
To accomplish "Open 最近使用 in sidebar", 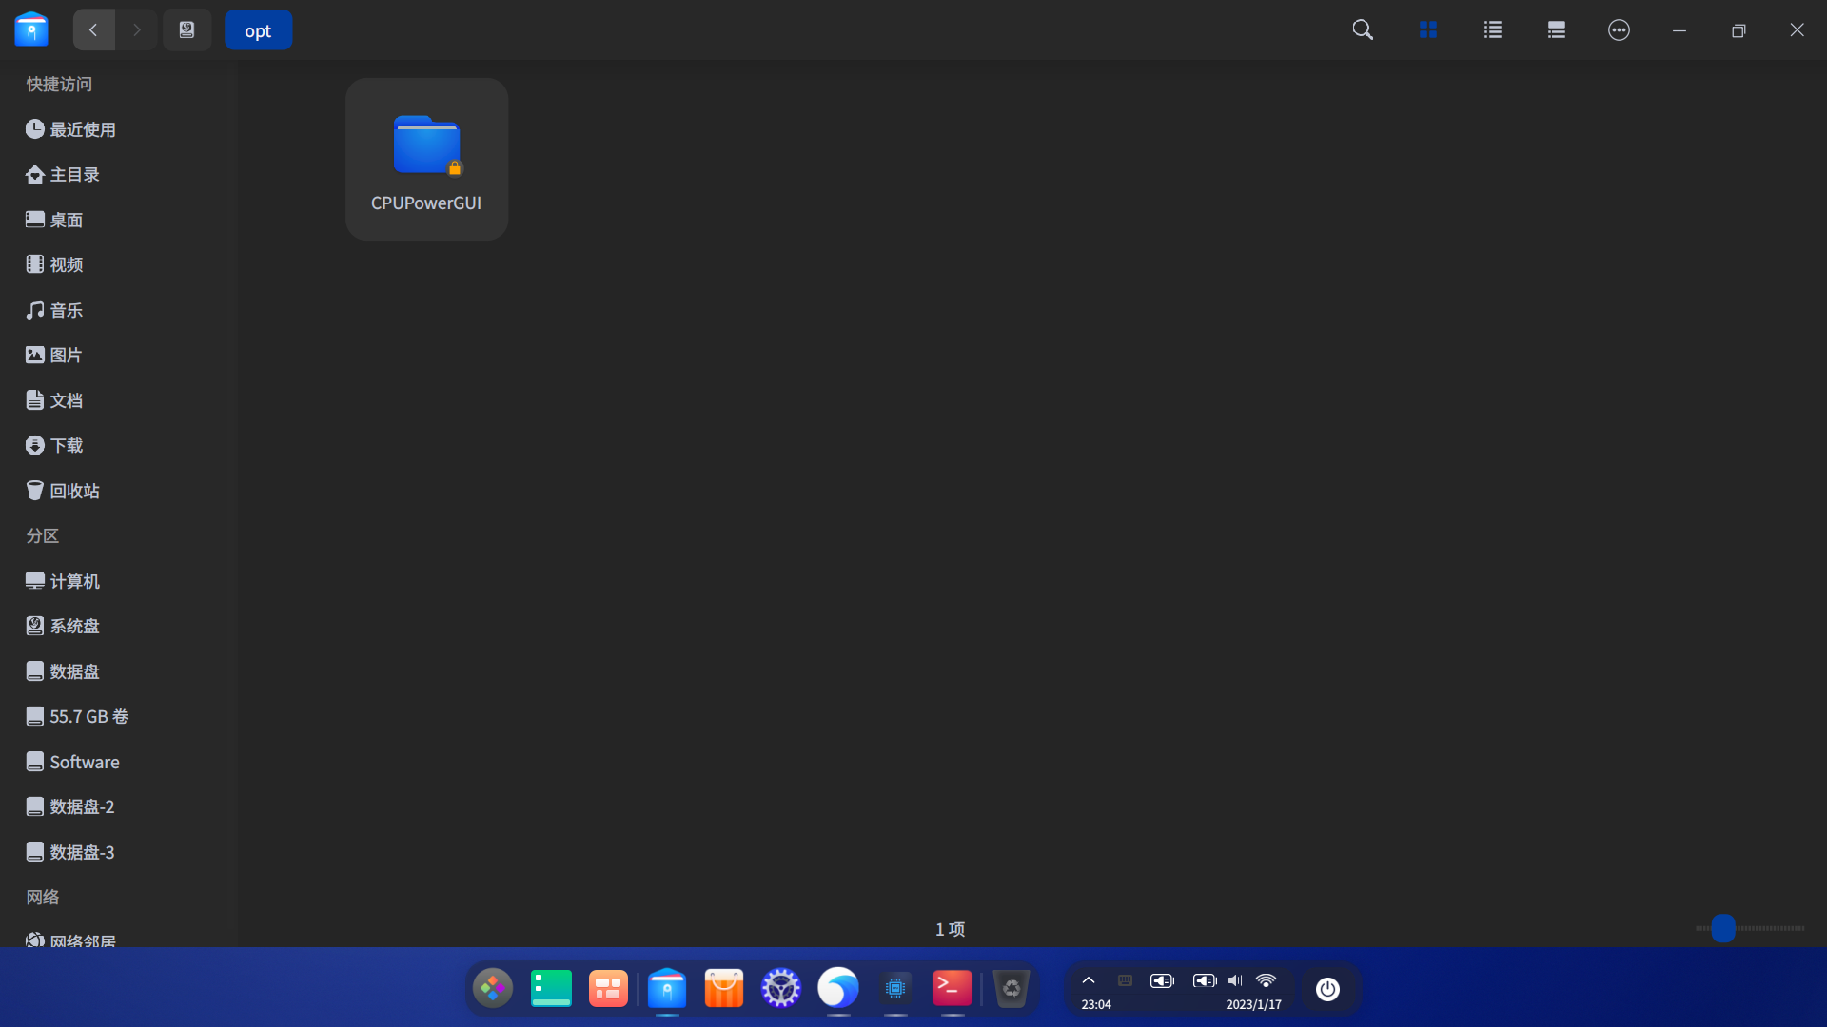I will 82,129.
